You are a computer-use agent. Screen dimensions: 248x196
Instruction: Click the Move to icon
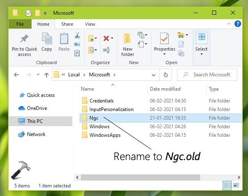91,38
